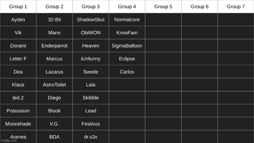254x143 pixels.
Task: Select the Festivus cell
Action: tap(91, 124)
